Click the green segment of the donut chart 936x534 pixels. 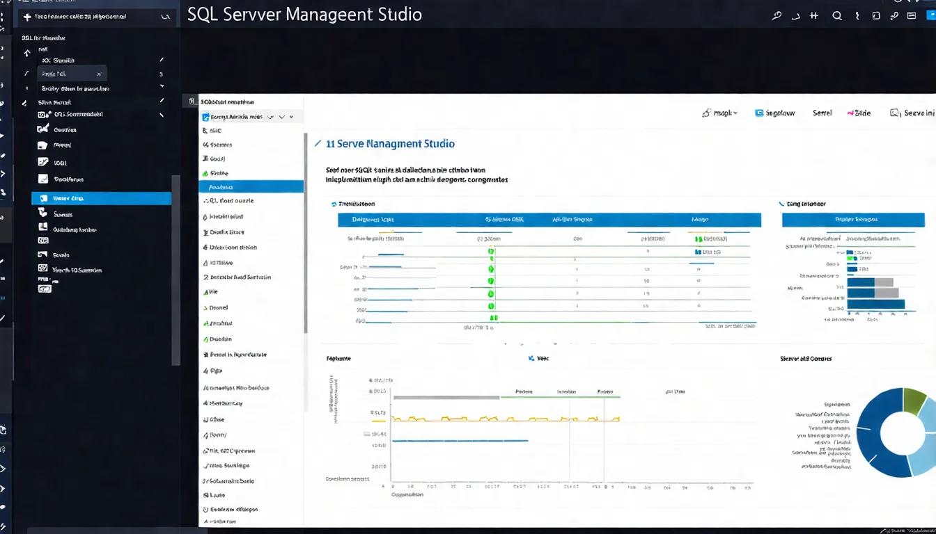[913, 400]
